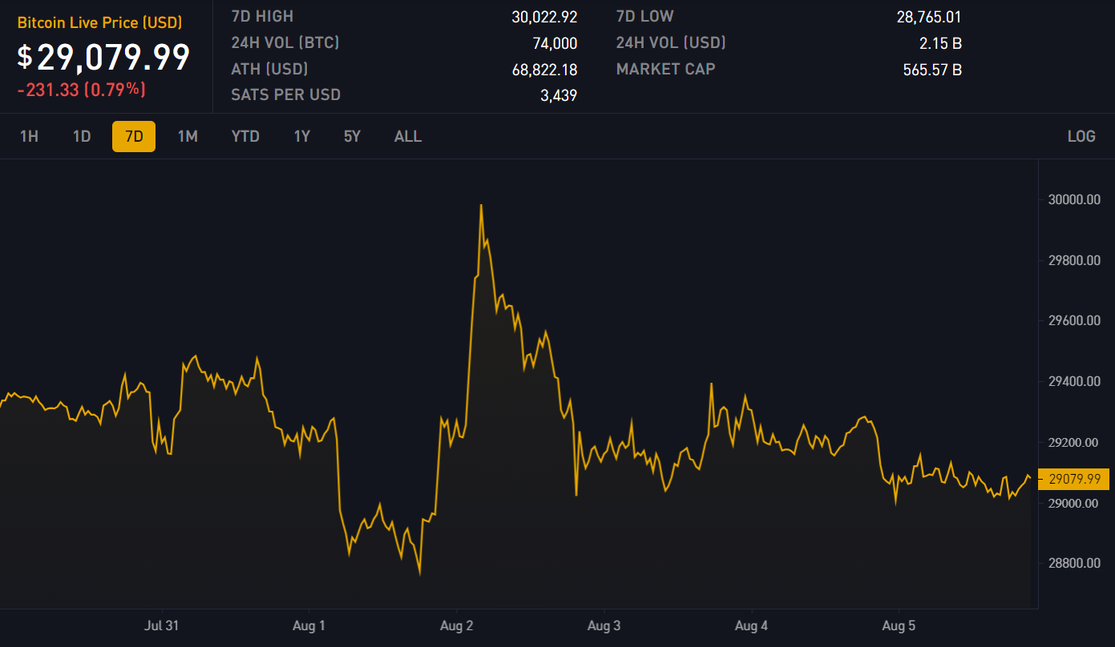This screenshot has width=1115, height=647.
Task: Click the Aug 2 date on the time axis
Action: (x=457, y=625)
